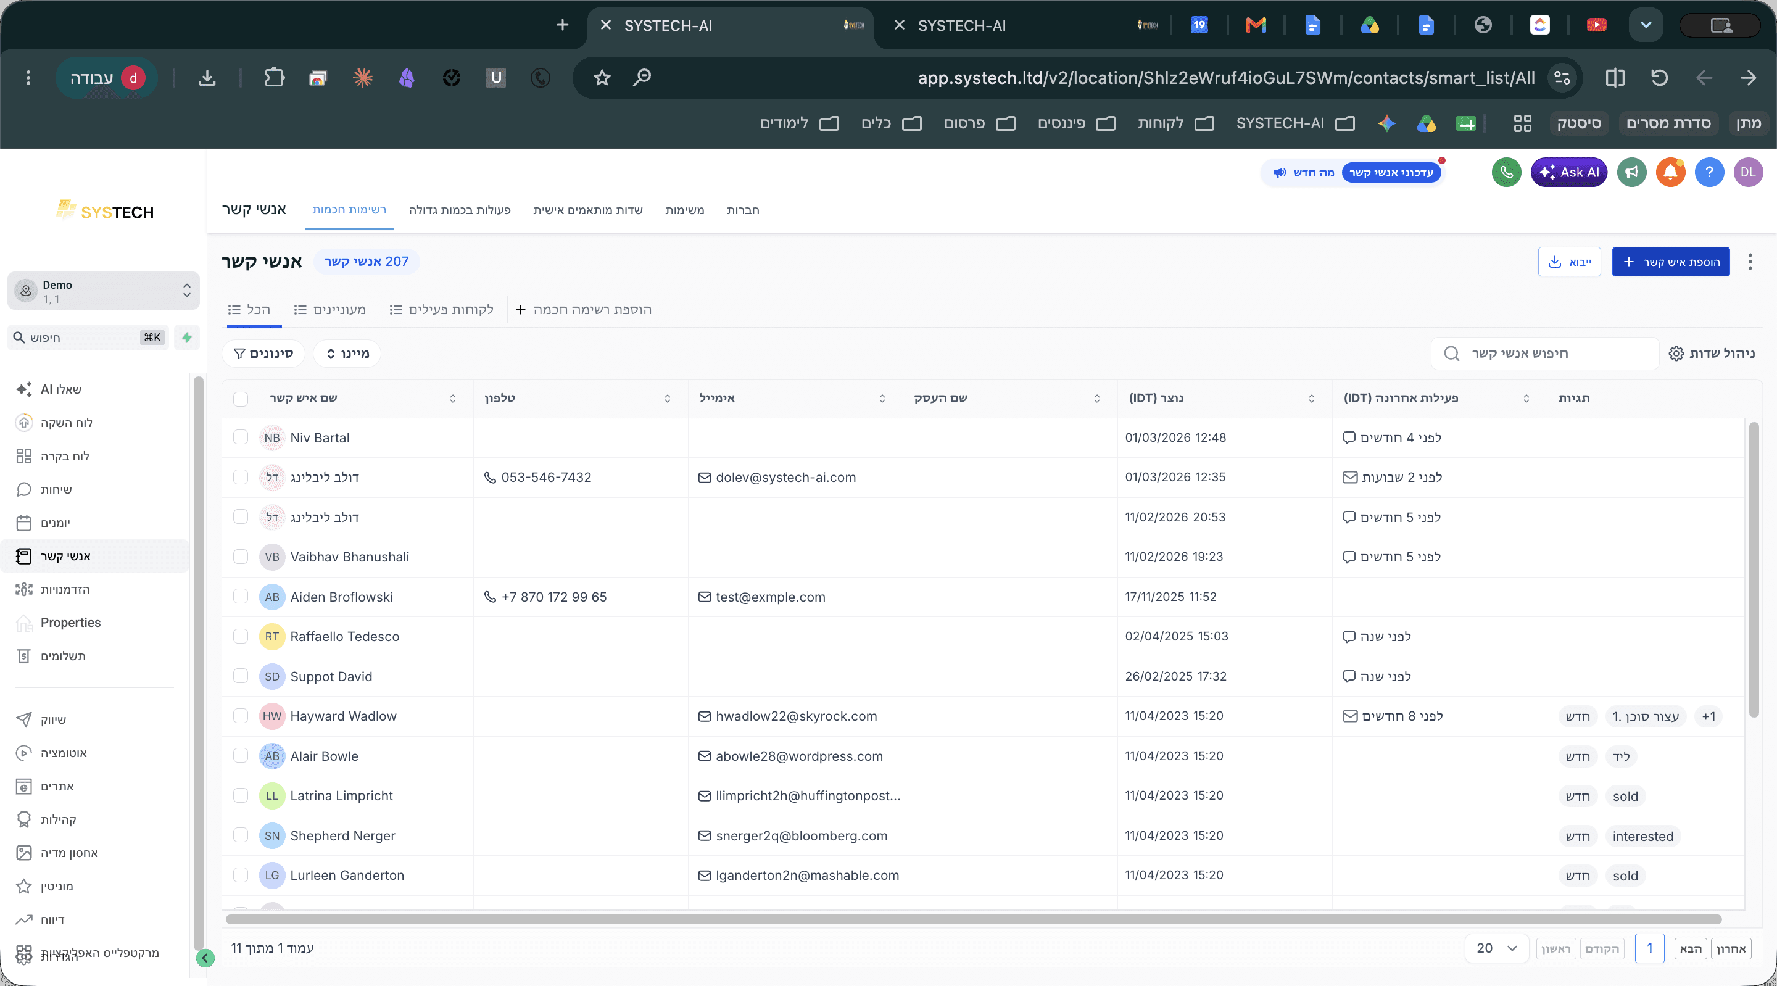Open the Memberships sidebar icon

pos(24,819)
